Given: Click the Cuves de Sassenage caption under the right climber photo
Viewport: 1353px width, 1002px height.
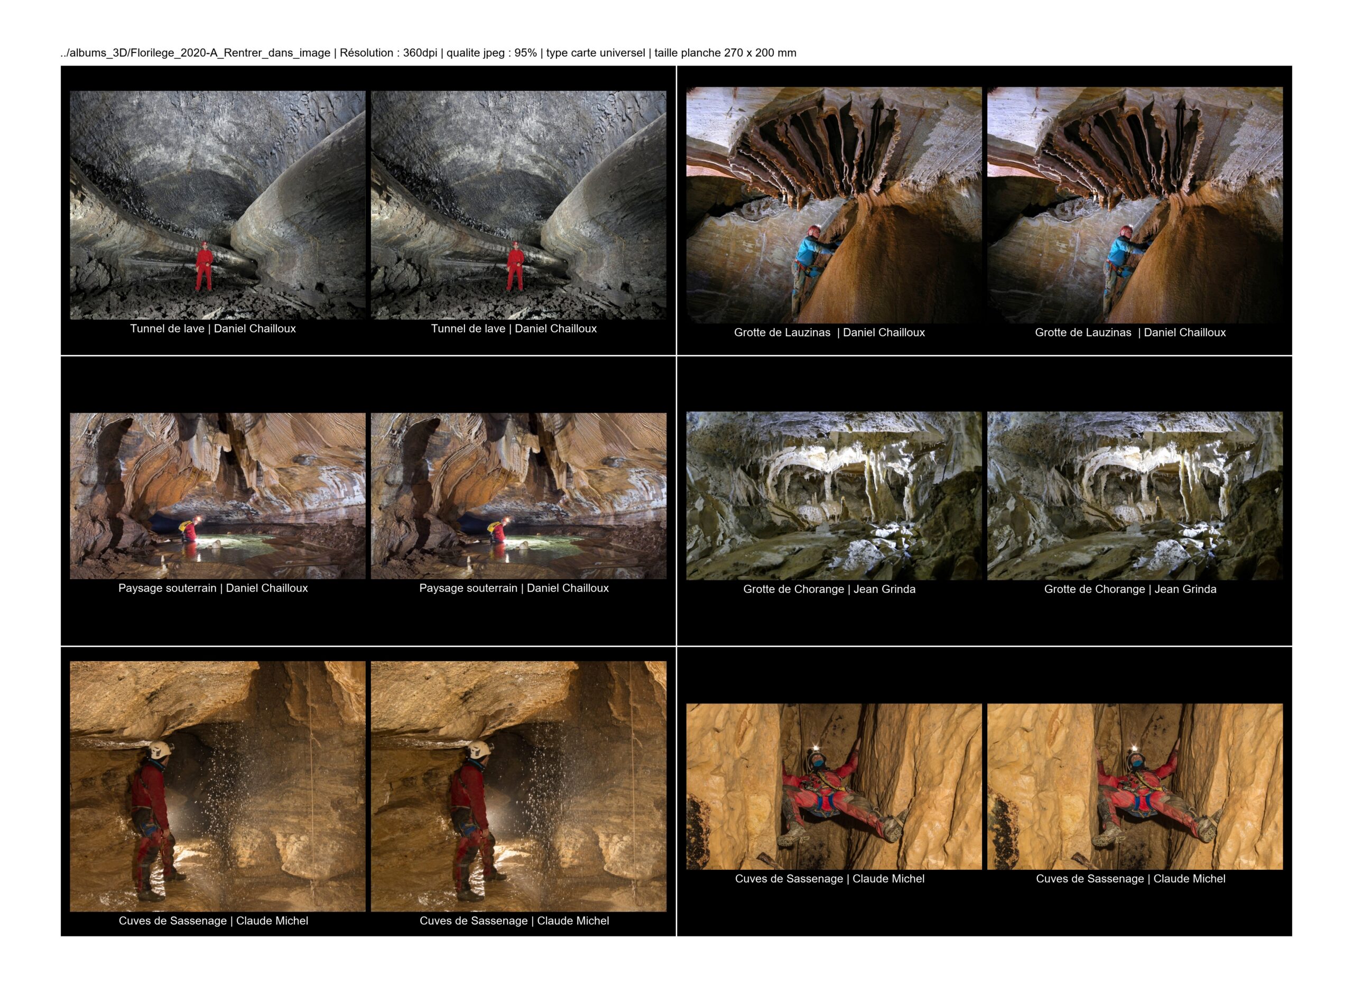Looking at the screenshot, I should 1130,879.
